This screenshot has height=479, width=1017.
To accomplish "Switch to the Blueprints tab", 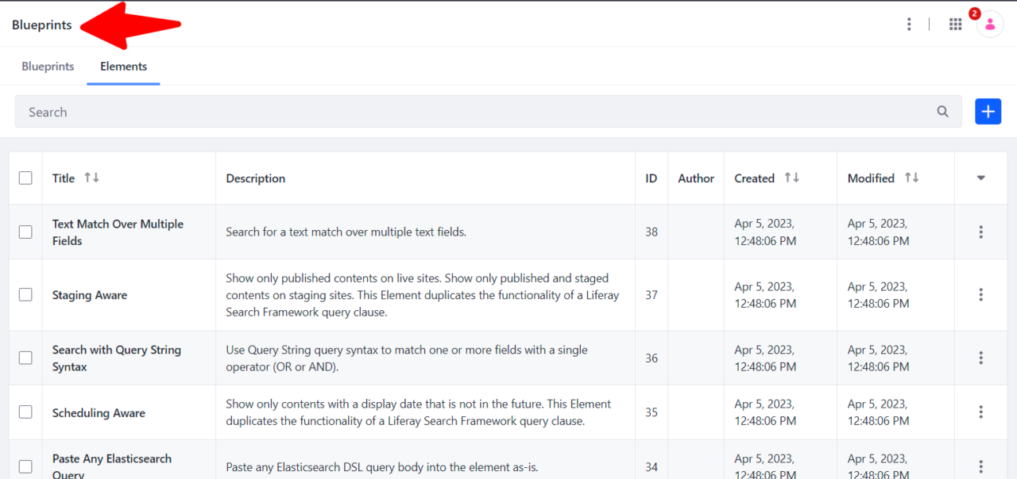I will 48,66.
